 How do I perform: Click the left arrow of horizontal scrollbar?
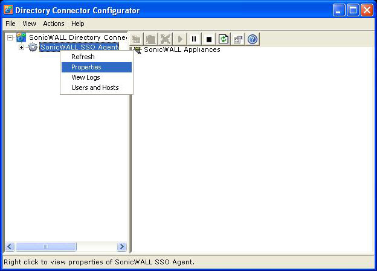[x=10, y=246]
